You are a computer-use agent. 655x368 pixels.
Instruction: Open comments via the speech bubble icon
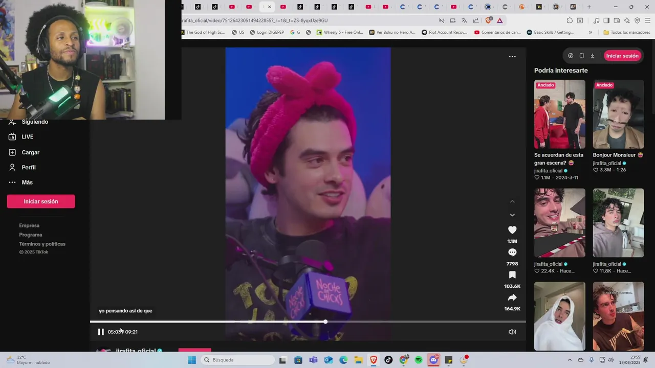pos(512,252)
